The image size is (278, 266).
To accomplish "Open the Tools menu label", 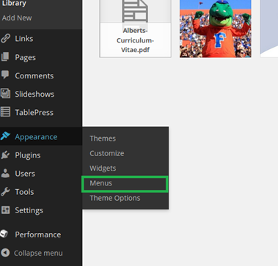I will 24,192.
